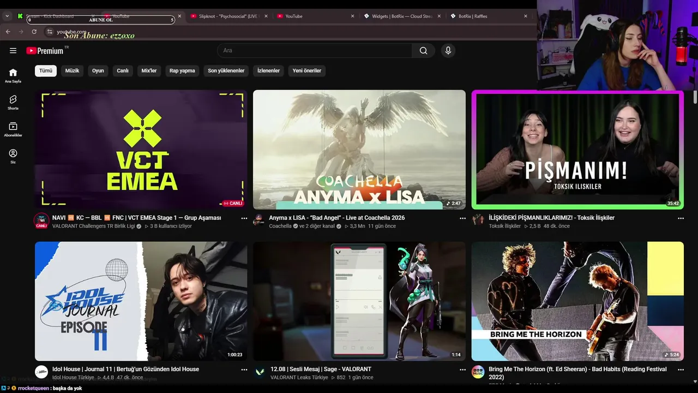Open the browser tab search dropdown arrow
Screen dimensions: 698x393
point(7,16)
